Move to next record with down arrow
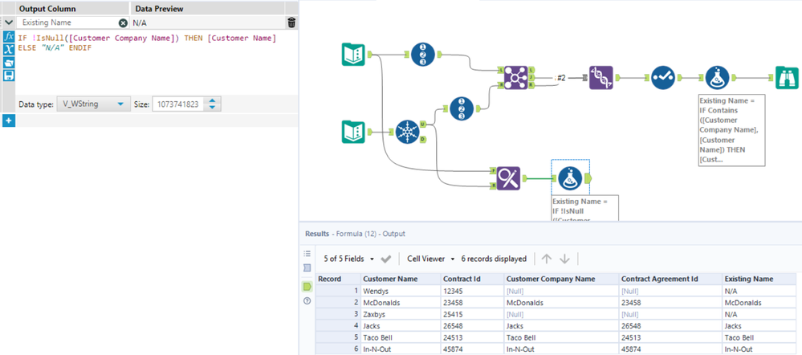 [564, 259]
